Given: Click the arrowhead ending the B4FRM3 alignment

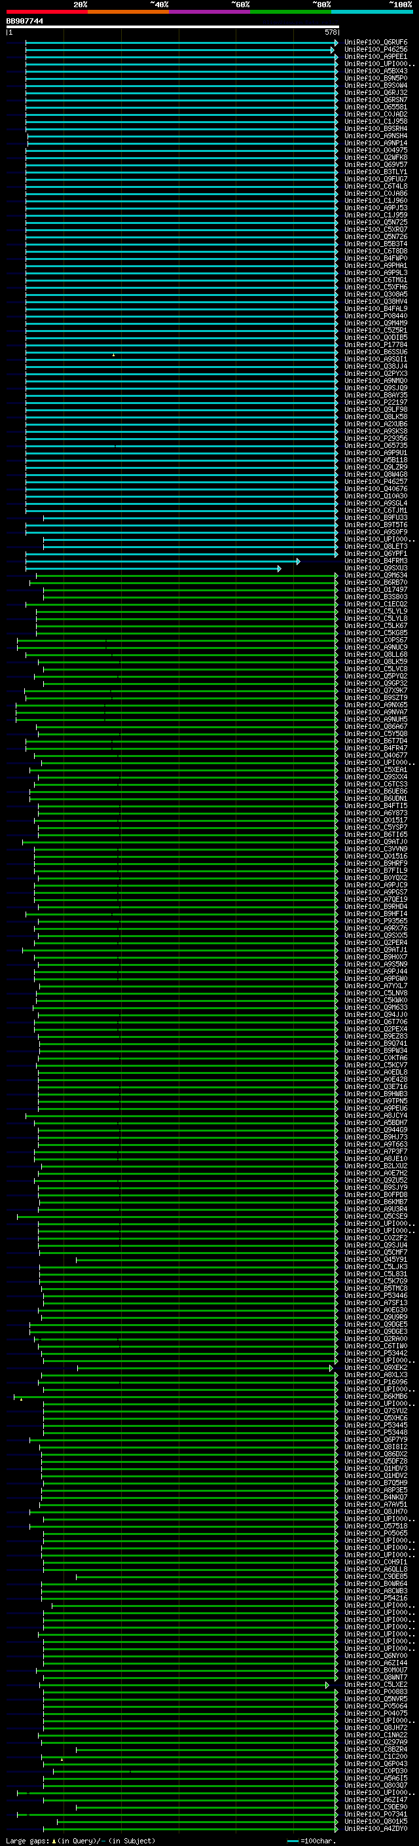Looking at the screenshot, I should click(299, 561).
